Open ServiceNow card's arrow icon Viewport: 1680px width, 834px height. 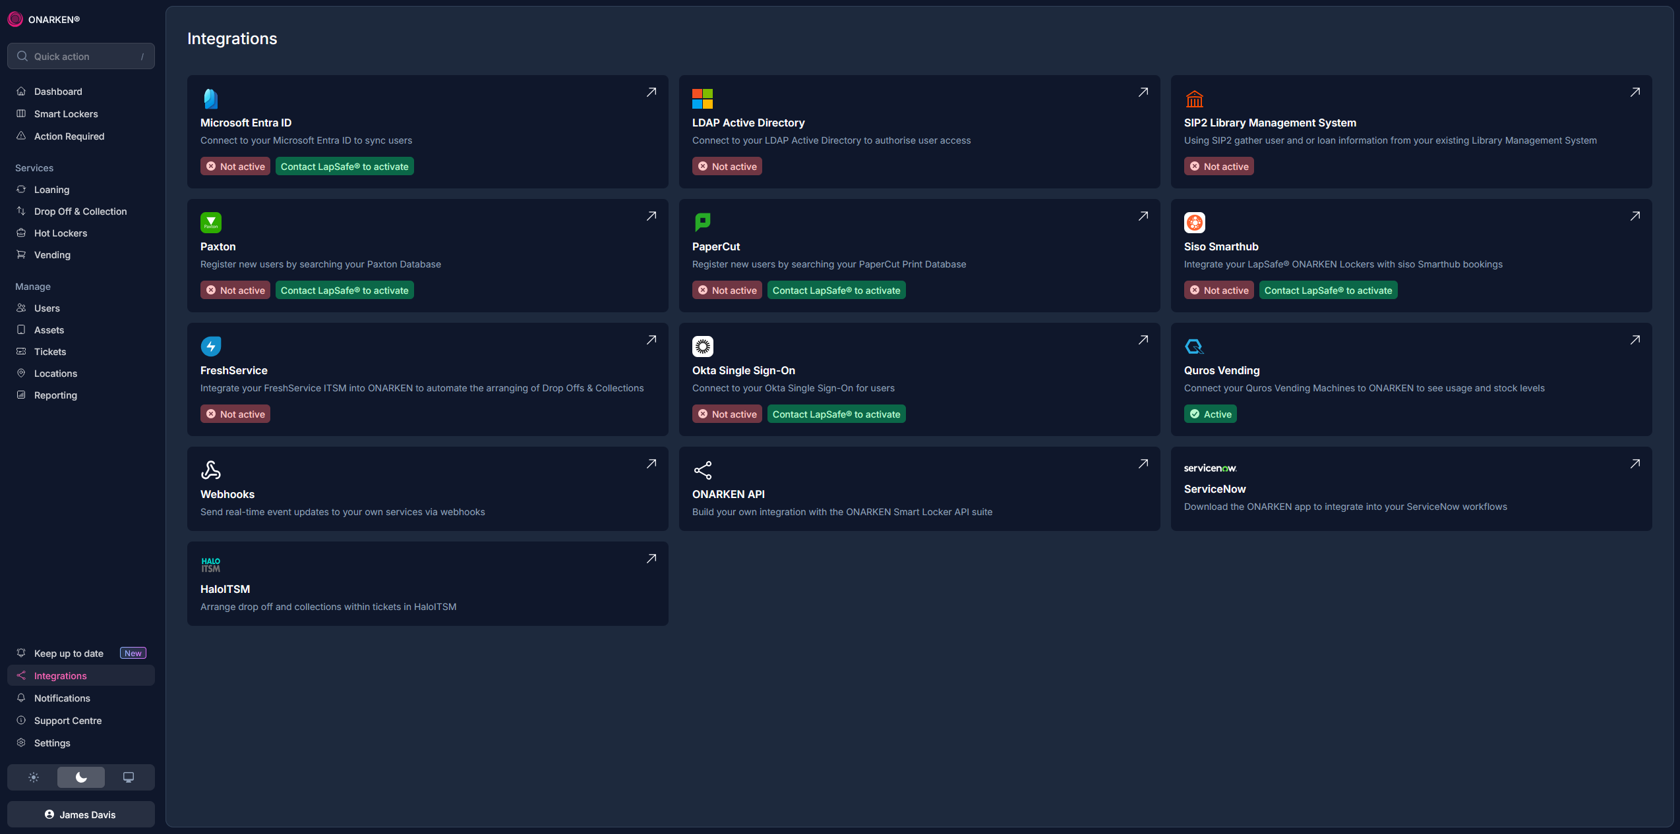(1635, 464)
